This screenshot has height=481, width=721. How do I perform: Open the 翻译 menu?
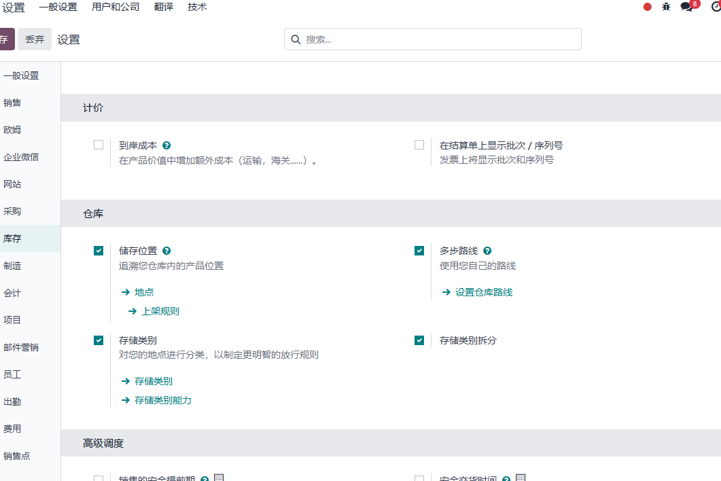coord(164,7)
